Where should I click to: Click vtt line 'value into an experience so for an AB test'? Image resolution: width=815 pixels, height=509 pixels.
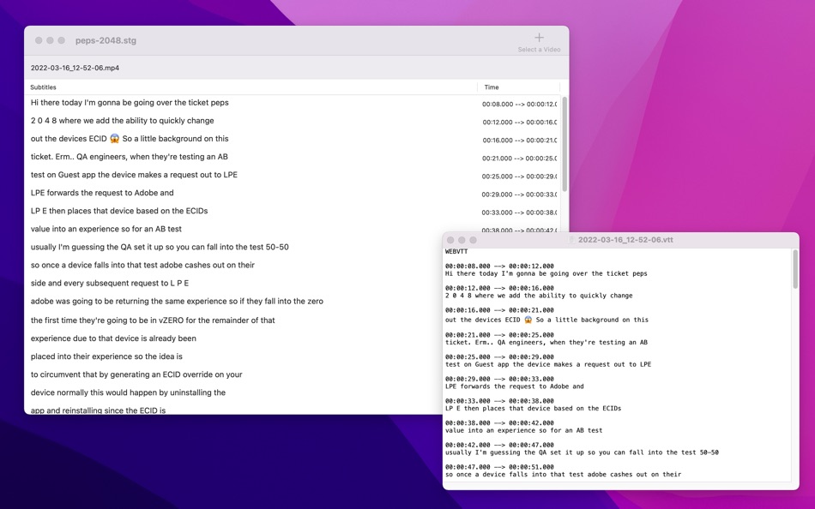point(523,430)
